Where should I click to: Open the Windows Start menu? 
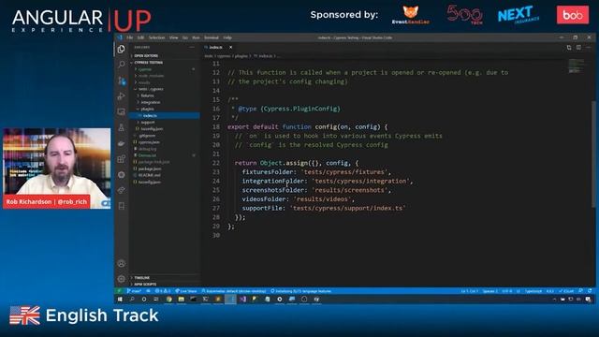click(120, 300)
